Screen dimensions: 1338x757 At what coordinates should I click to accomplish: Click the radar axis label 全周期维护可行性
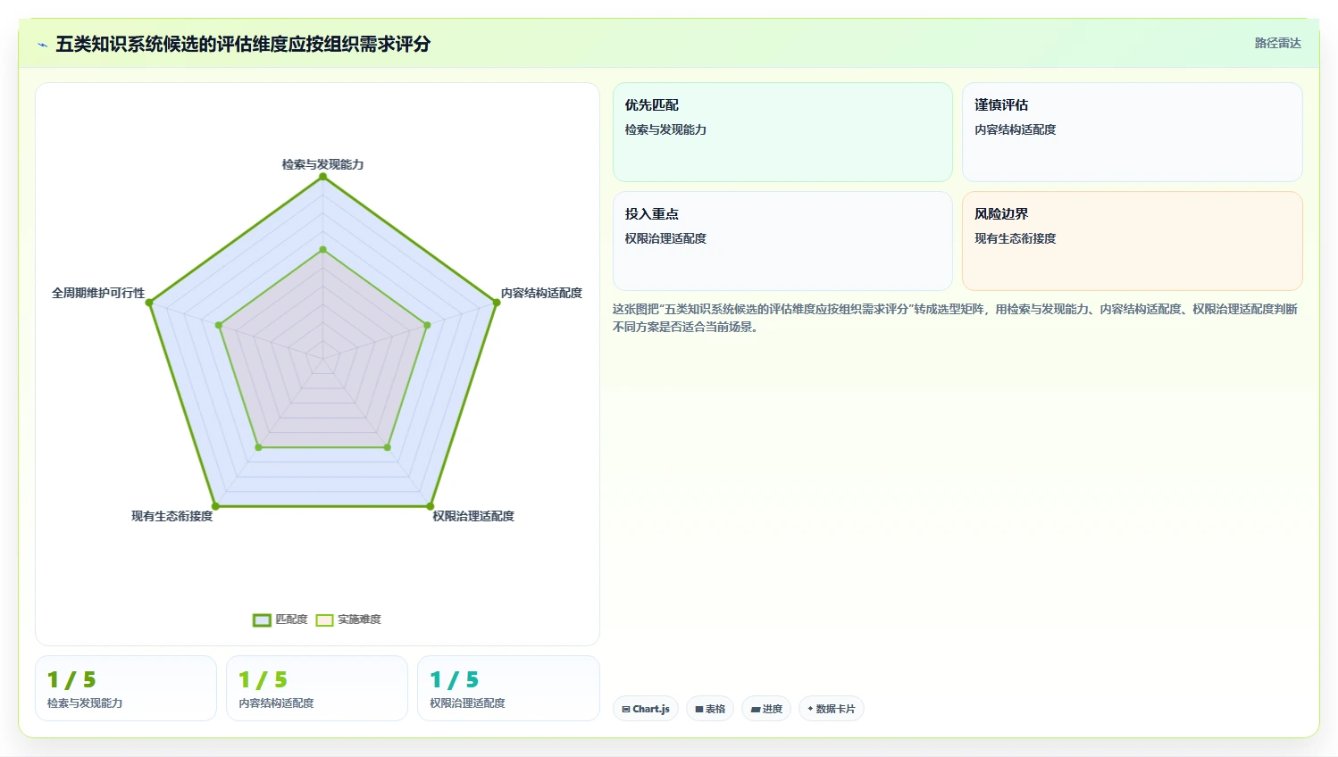98,293
